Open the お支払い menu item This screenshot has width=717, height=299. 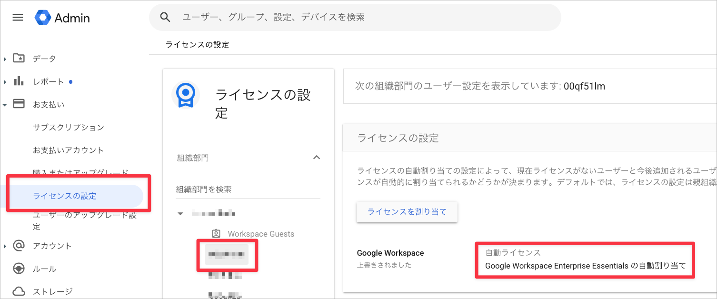49,104
